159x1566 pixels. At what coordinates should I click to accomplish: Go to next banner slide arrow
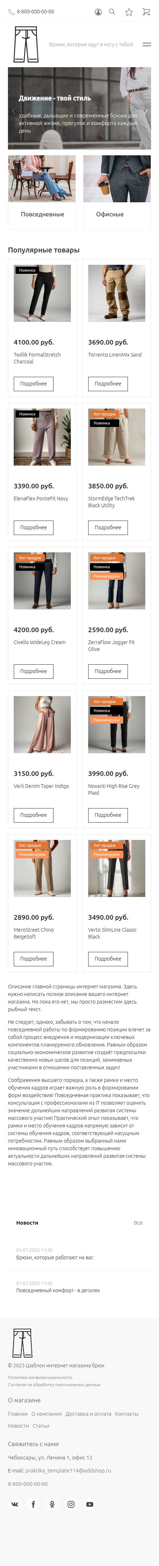[145, 111]
